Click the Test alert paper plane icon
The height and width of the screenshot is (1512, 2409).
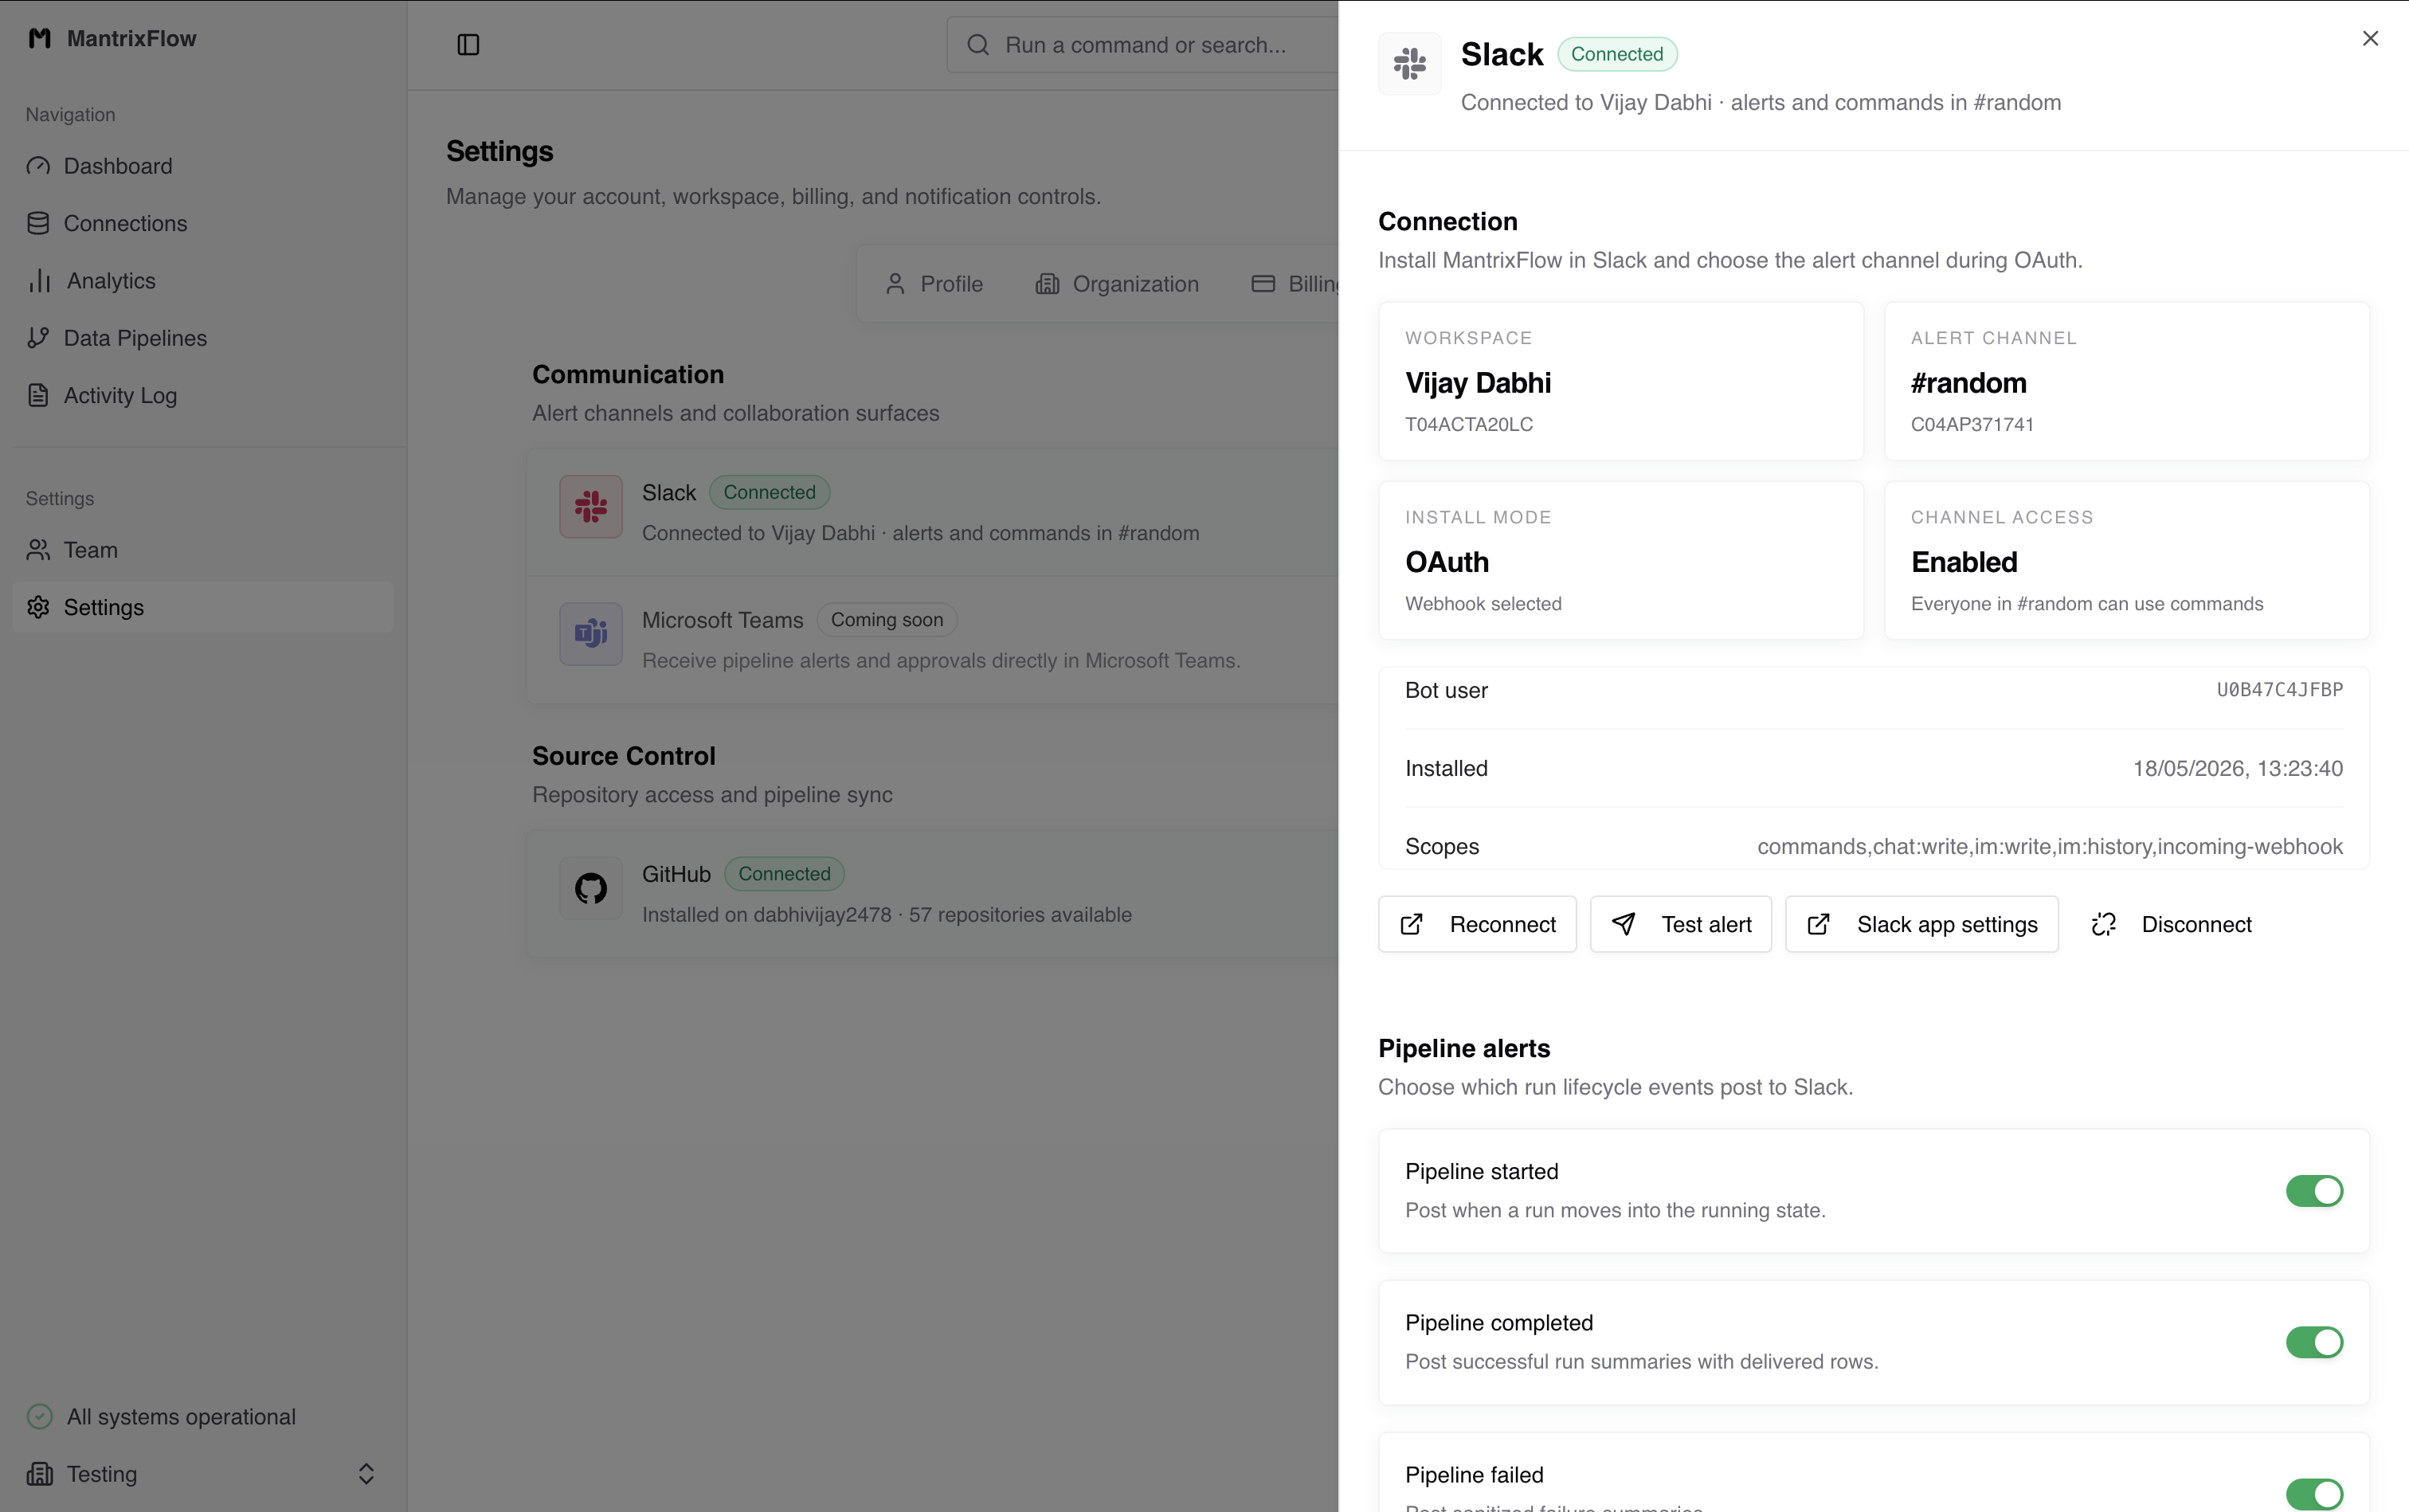(x=1624, y=925)
